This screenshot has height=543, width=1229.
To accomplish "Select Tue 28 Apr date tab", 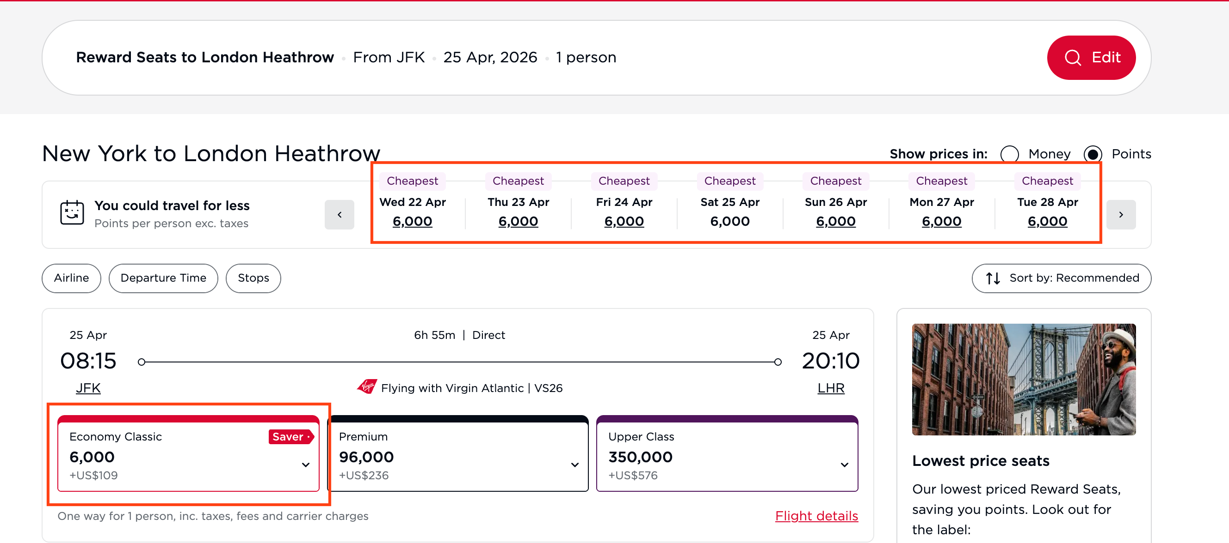I will [1047, 211].
